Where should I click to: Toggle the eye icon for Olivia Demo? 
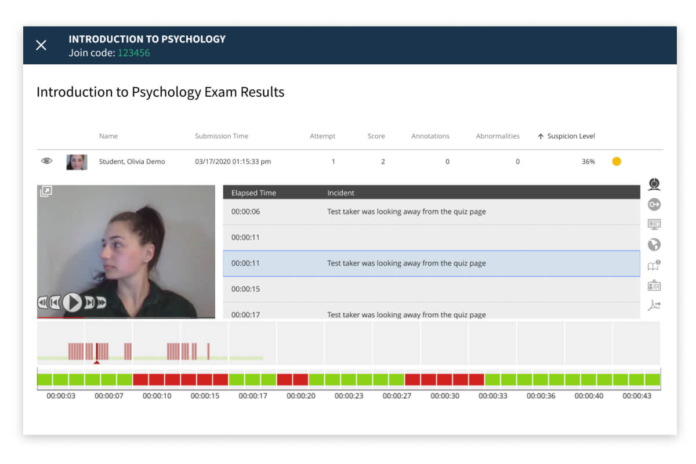pos(46,161)
